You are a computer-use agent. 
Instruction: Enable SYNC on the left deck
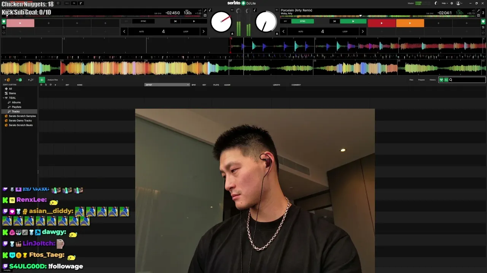pyautogui.click(x=143, y=21)
